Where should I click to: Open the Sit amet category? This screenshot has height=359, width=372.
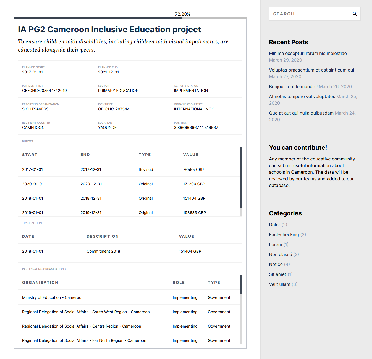click(x=277, y=274)
